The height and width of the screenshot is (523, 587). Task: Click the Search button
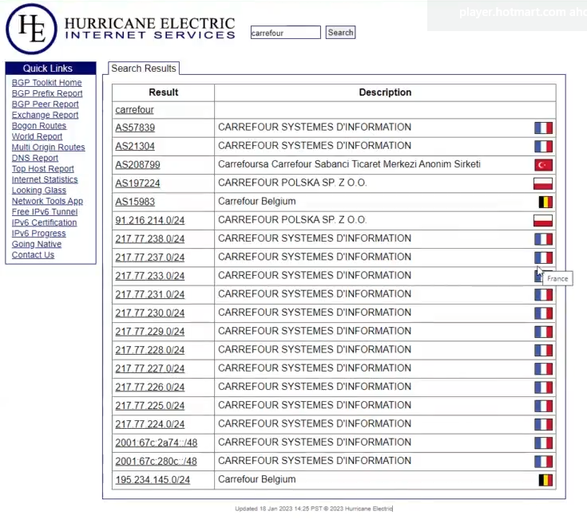pyautogui.click(x=340, y=33)
